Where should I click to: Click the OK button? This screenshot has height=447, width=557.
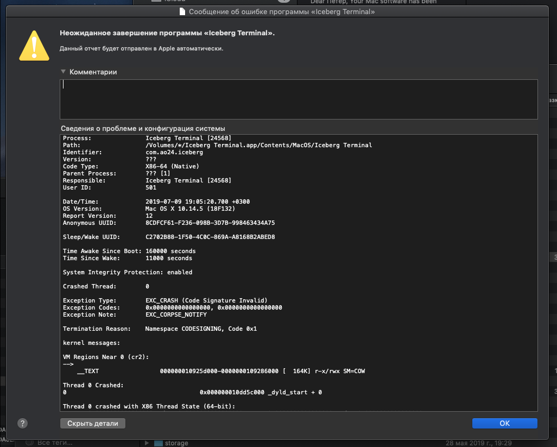[x=504, y=423]
